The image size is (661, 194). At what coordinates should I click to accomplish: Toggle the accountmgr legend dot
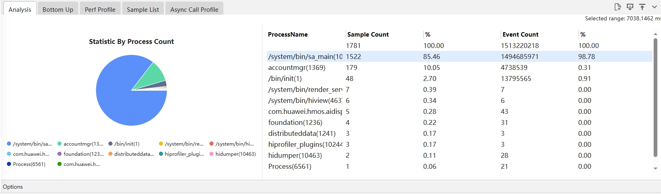click(59, 144)
